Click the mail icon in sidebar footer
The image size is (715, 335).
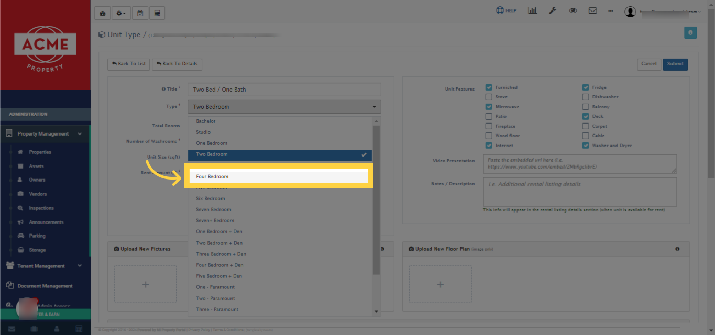pyautogui.click(x=12, y=329)
